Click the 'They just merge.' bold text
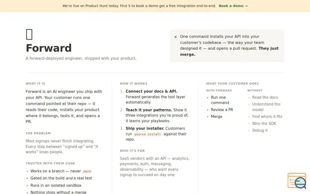The image size is (310, 194). pos(229,51)
